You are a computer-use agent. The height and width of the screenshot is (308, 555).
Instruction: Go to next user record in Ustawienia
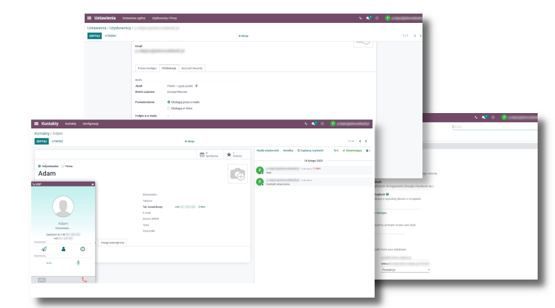(420, 36)
